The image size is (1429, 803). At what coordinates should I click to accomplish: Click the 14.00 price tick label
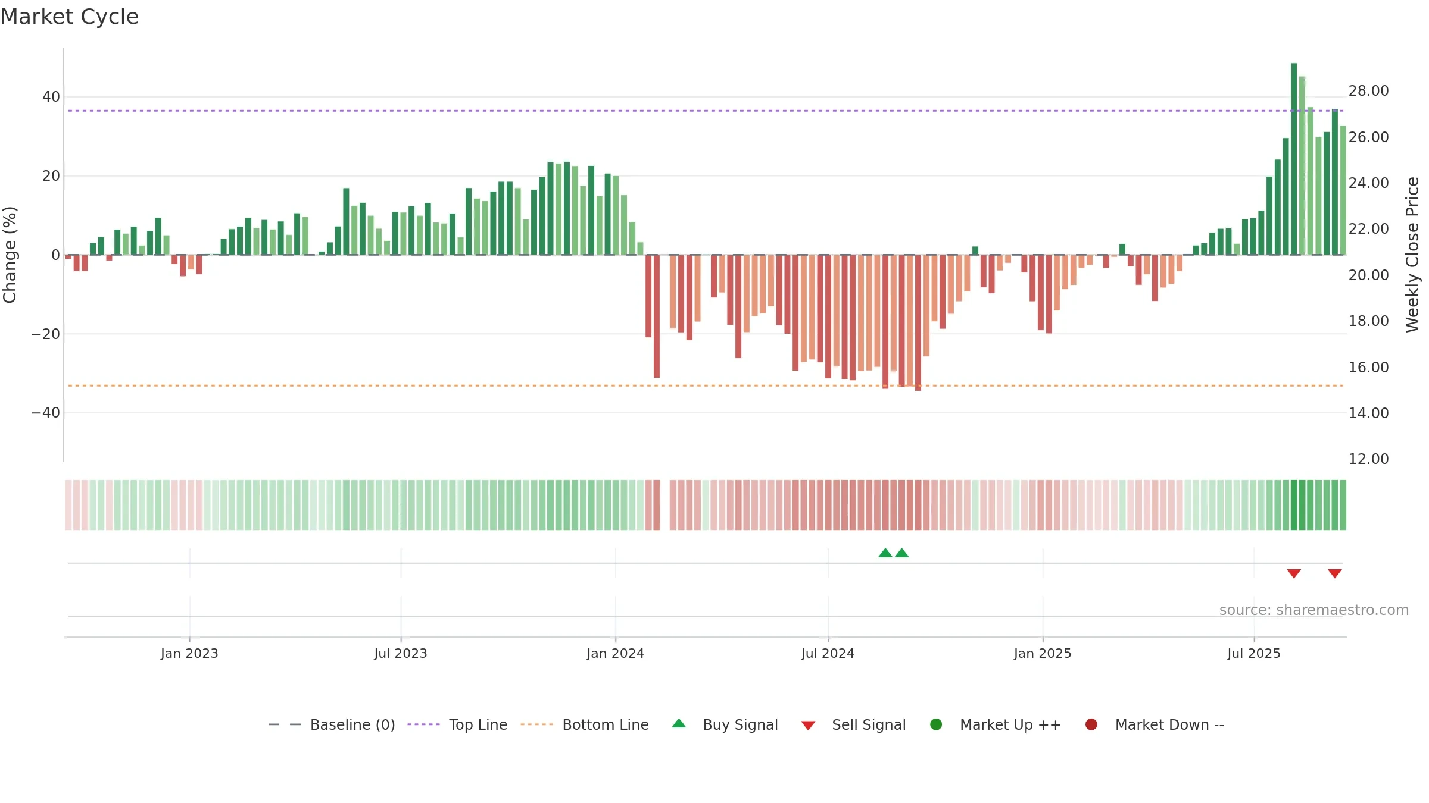pyautogui.click(x=1368, y=413)
